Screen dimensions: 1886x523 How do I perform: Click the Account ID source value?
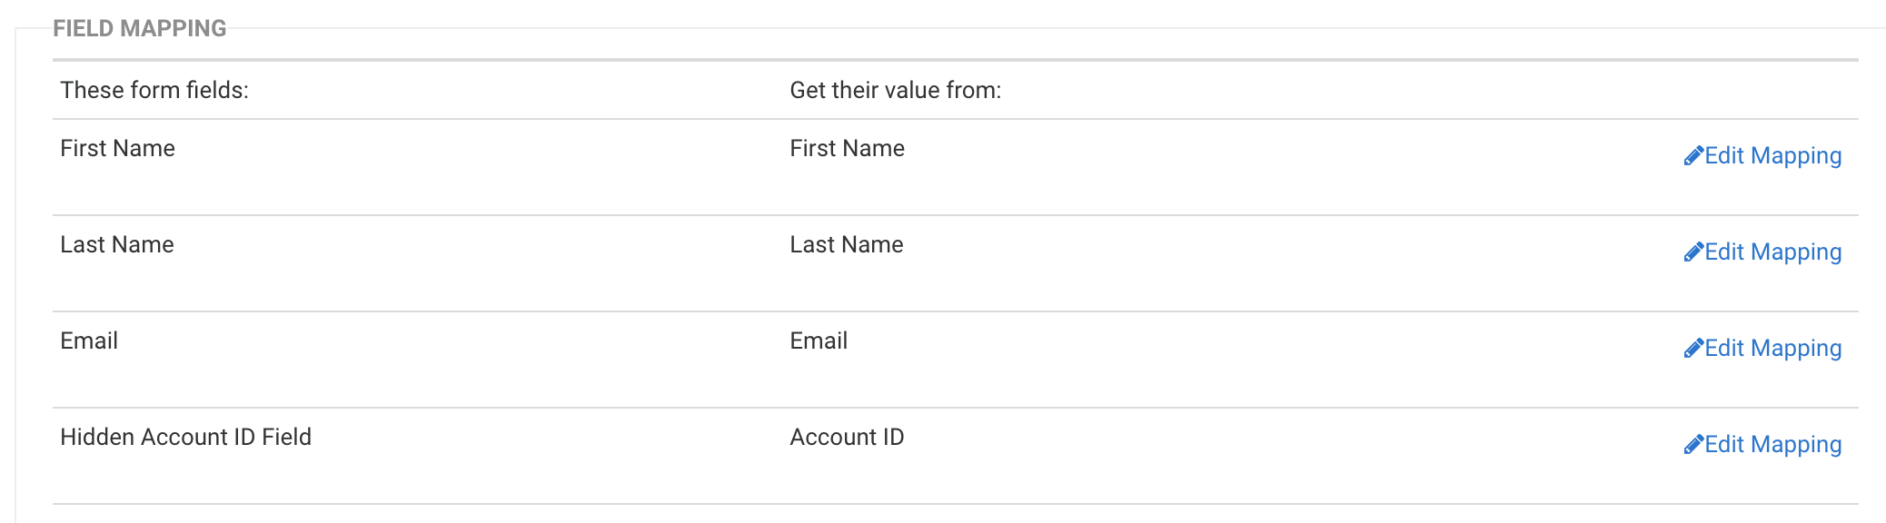click(847, 438)
